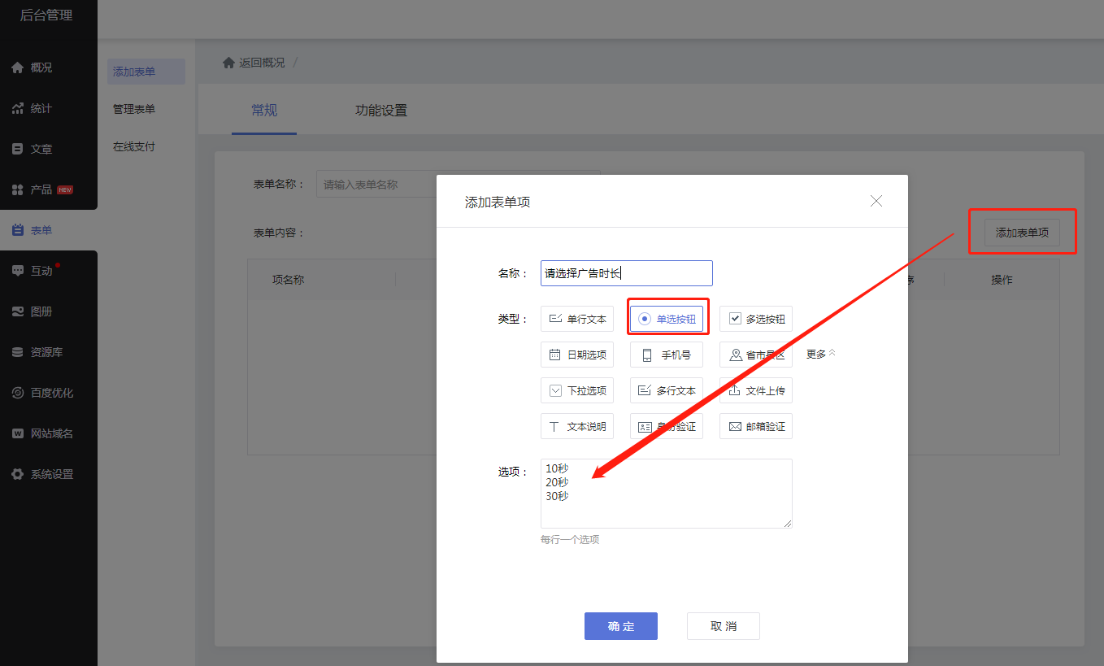This screenshot has height=666, width=1104.
Task: Click the 资源库 database icon
Action: [x=17, y=352]
